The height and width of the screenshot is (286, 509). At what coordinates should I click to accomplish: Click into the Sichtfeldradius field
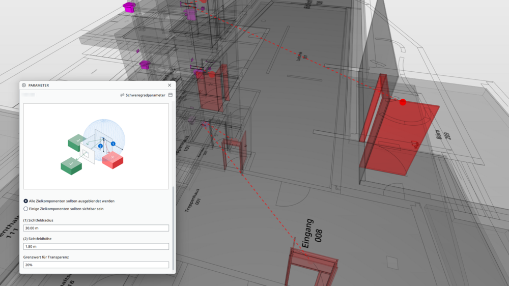96,228
